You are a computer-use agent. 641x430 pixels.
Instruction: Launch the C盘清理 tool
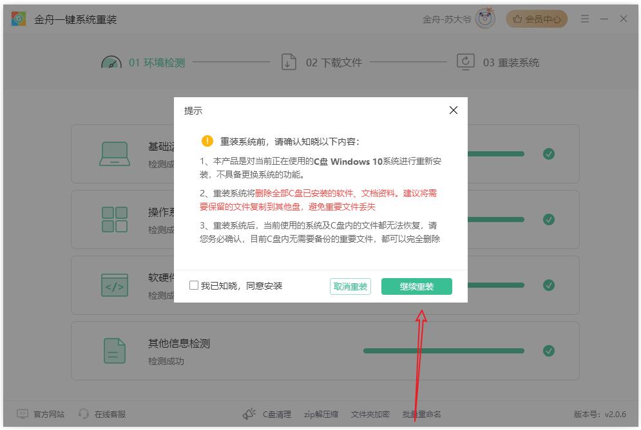268,414
